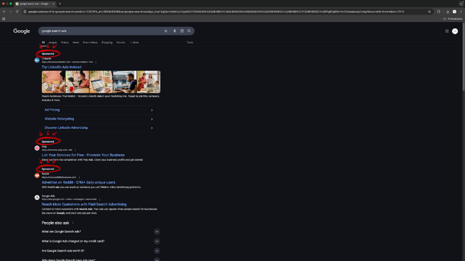This screenshot has height=261, width=465.
Task: Open the Google account avatar
Action: [x=455, y=31]
